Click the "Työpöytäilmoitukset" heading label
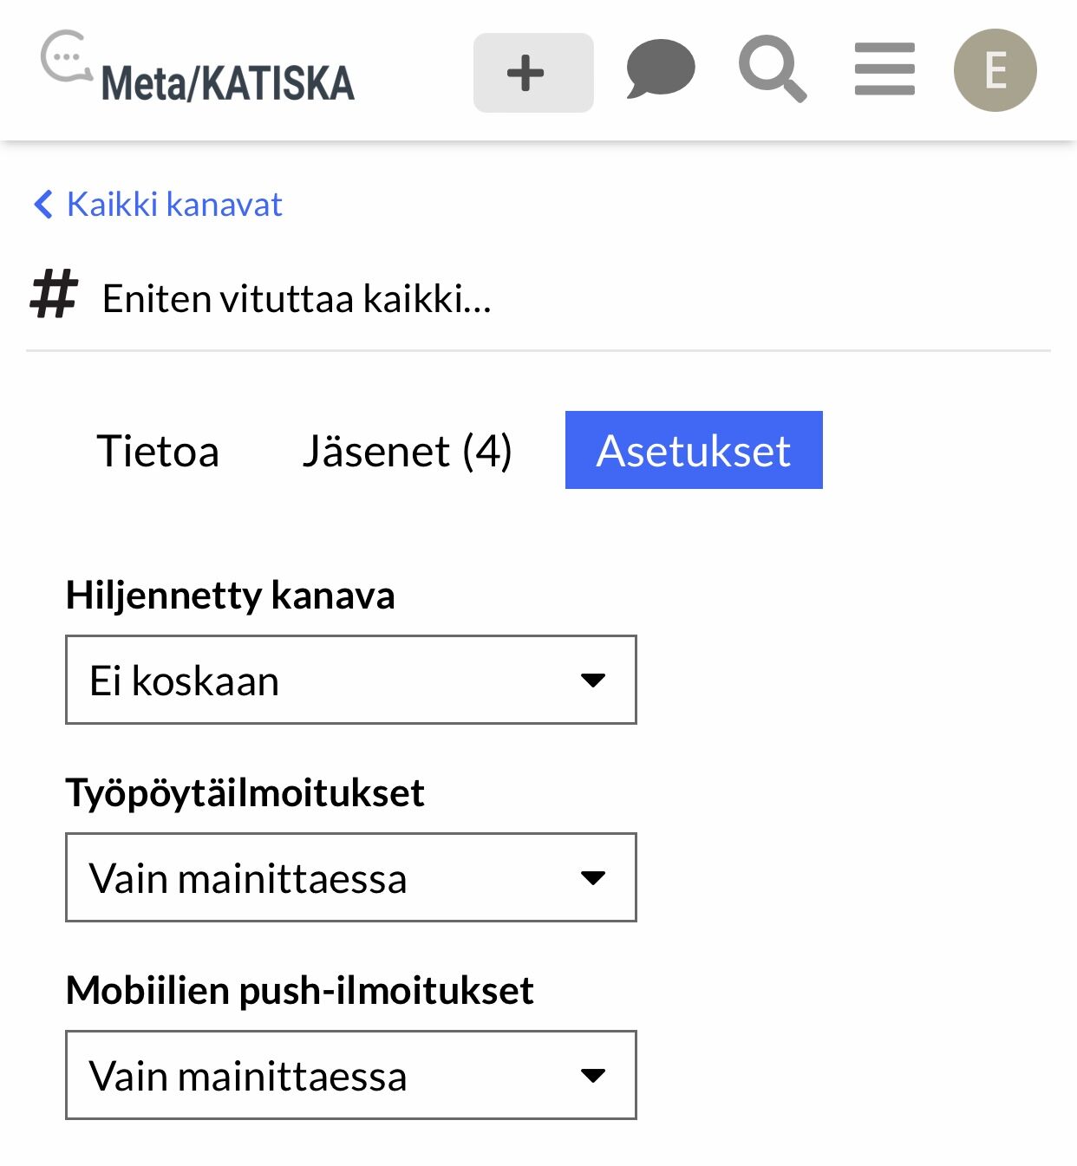Screen dimensions: 1077x1166 (245, 792)
